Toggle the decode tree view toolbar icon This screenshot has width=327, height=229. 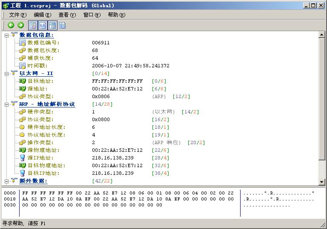coord(33,25)
